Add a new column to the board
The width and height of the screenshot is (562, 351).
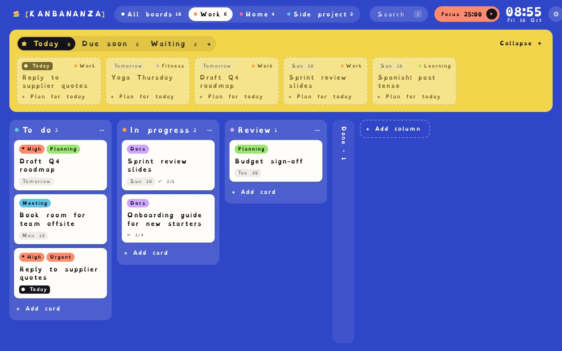395,129
